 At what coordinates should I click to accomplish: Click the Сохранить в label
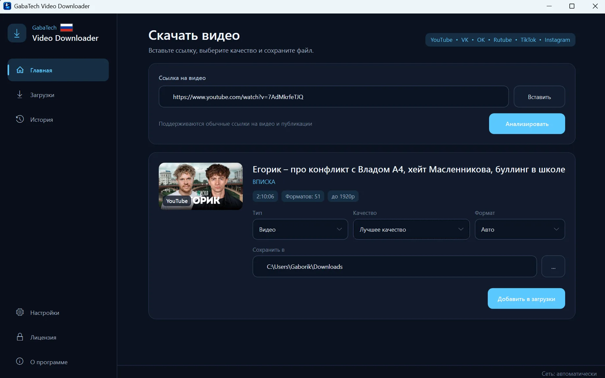268,250
